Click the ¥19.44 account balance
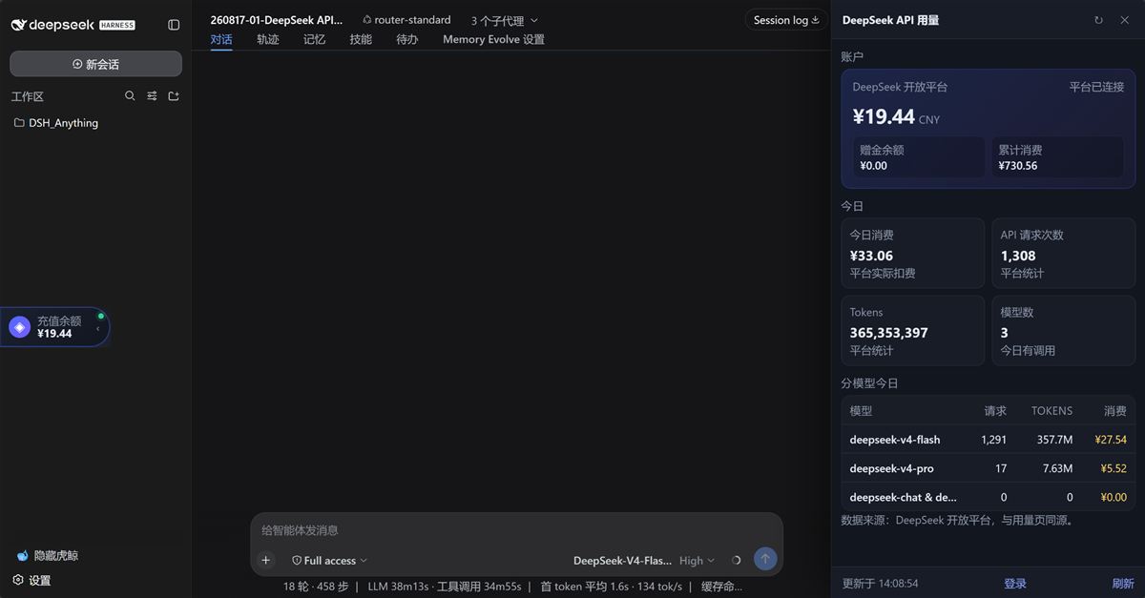 pos(884,116)
